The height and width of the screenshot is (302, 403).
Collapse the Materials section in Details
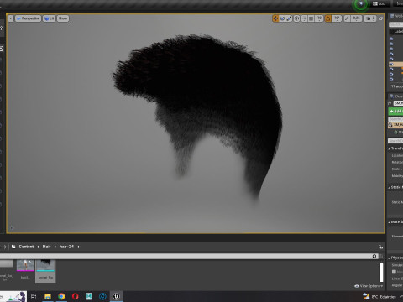point(390,222)
